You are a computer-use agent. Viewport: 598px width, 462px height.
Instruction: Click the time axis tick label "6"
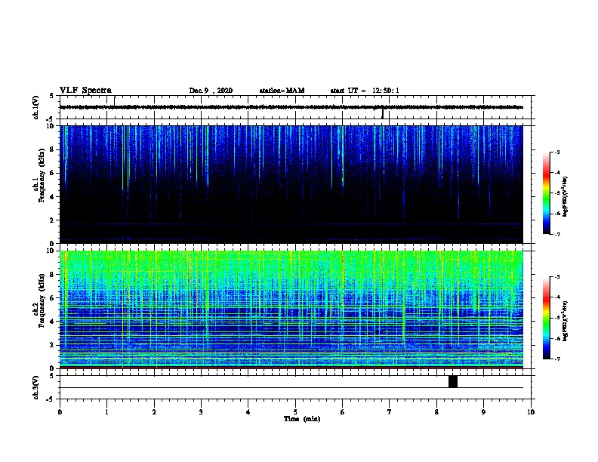pos(343,412)
